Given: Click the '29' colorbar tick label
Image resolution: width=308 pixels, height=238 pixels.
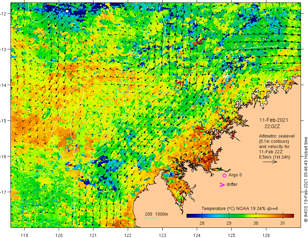Looking at the screenshot, I should pyautogui.click(x=229, y=223).
